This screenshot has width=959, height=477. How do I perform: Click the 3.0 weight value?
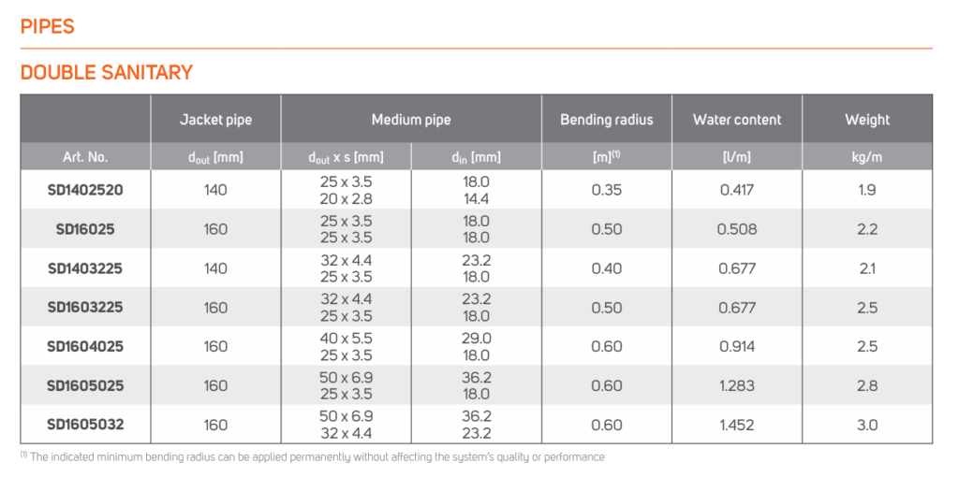[x=866, y=425]
